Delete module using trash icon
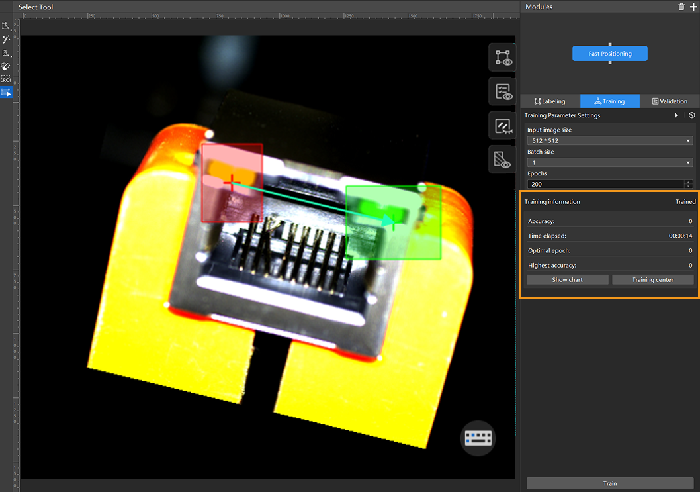 681,7
